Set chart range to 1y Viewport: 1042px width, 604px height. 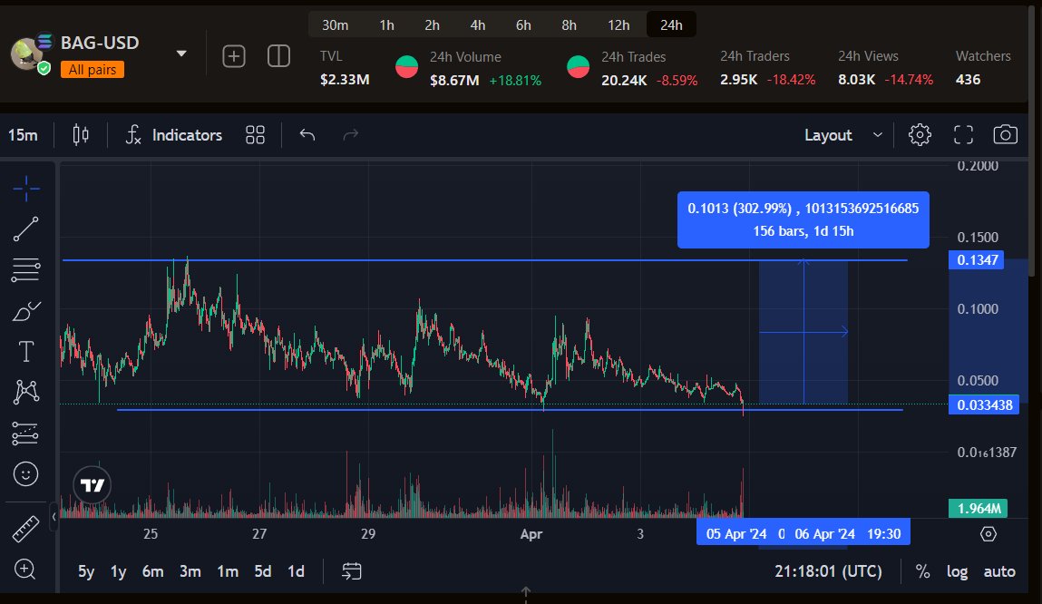tap(118, 571)
